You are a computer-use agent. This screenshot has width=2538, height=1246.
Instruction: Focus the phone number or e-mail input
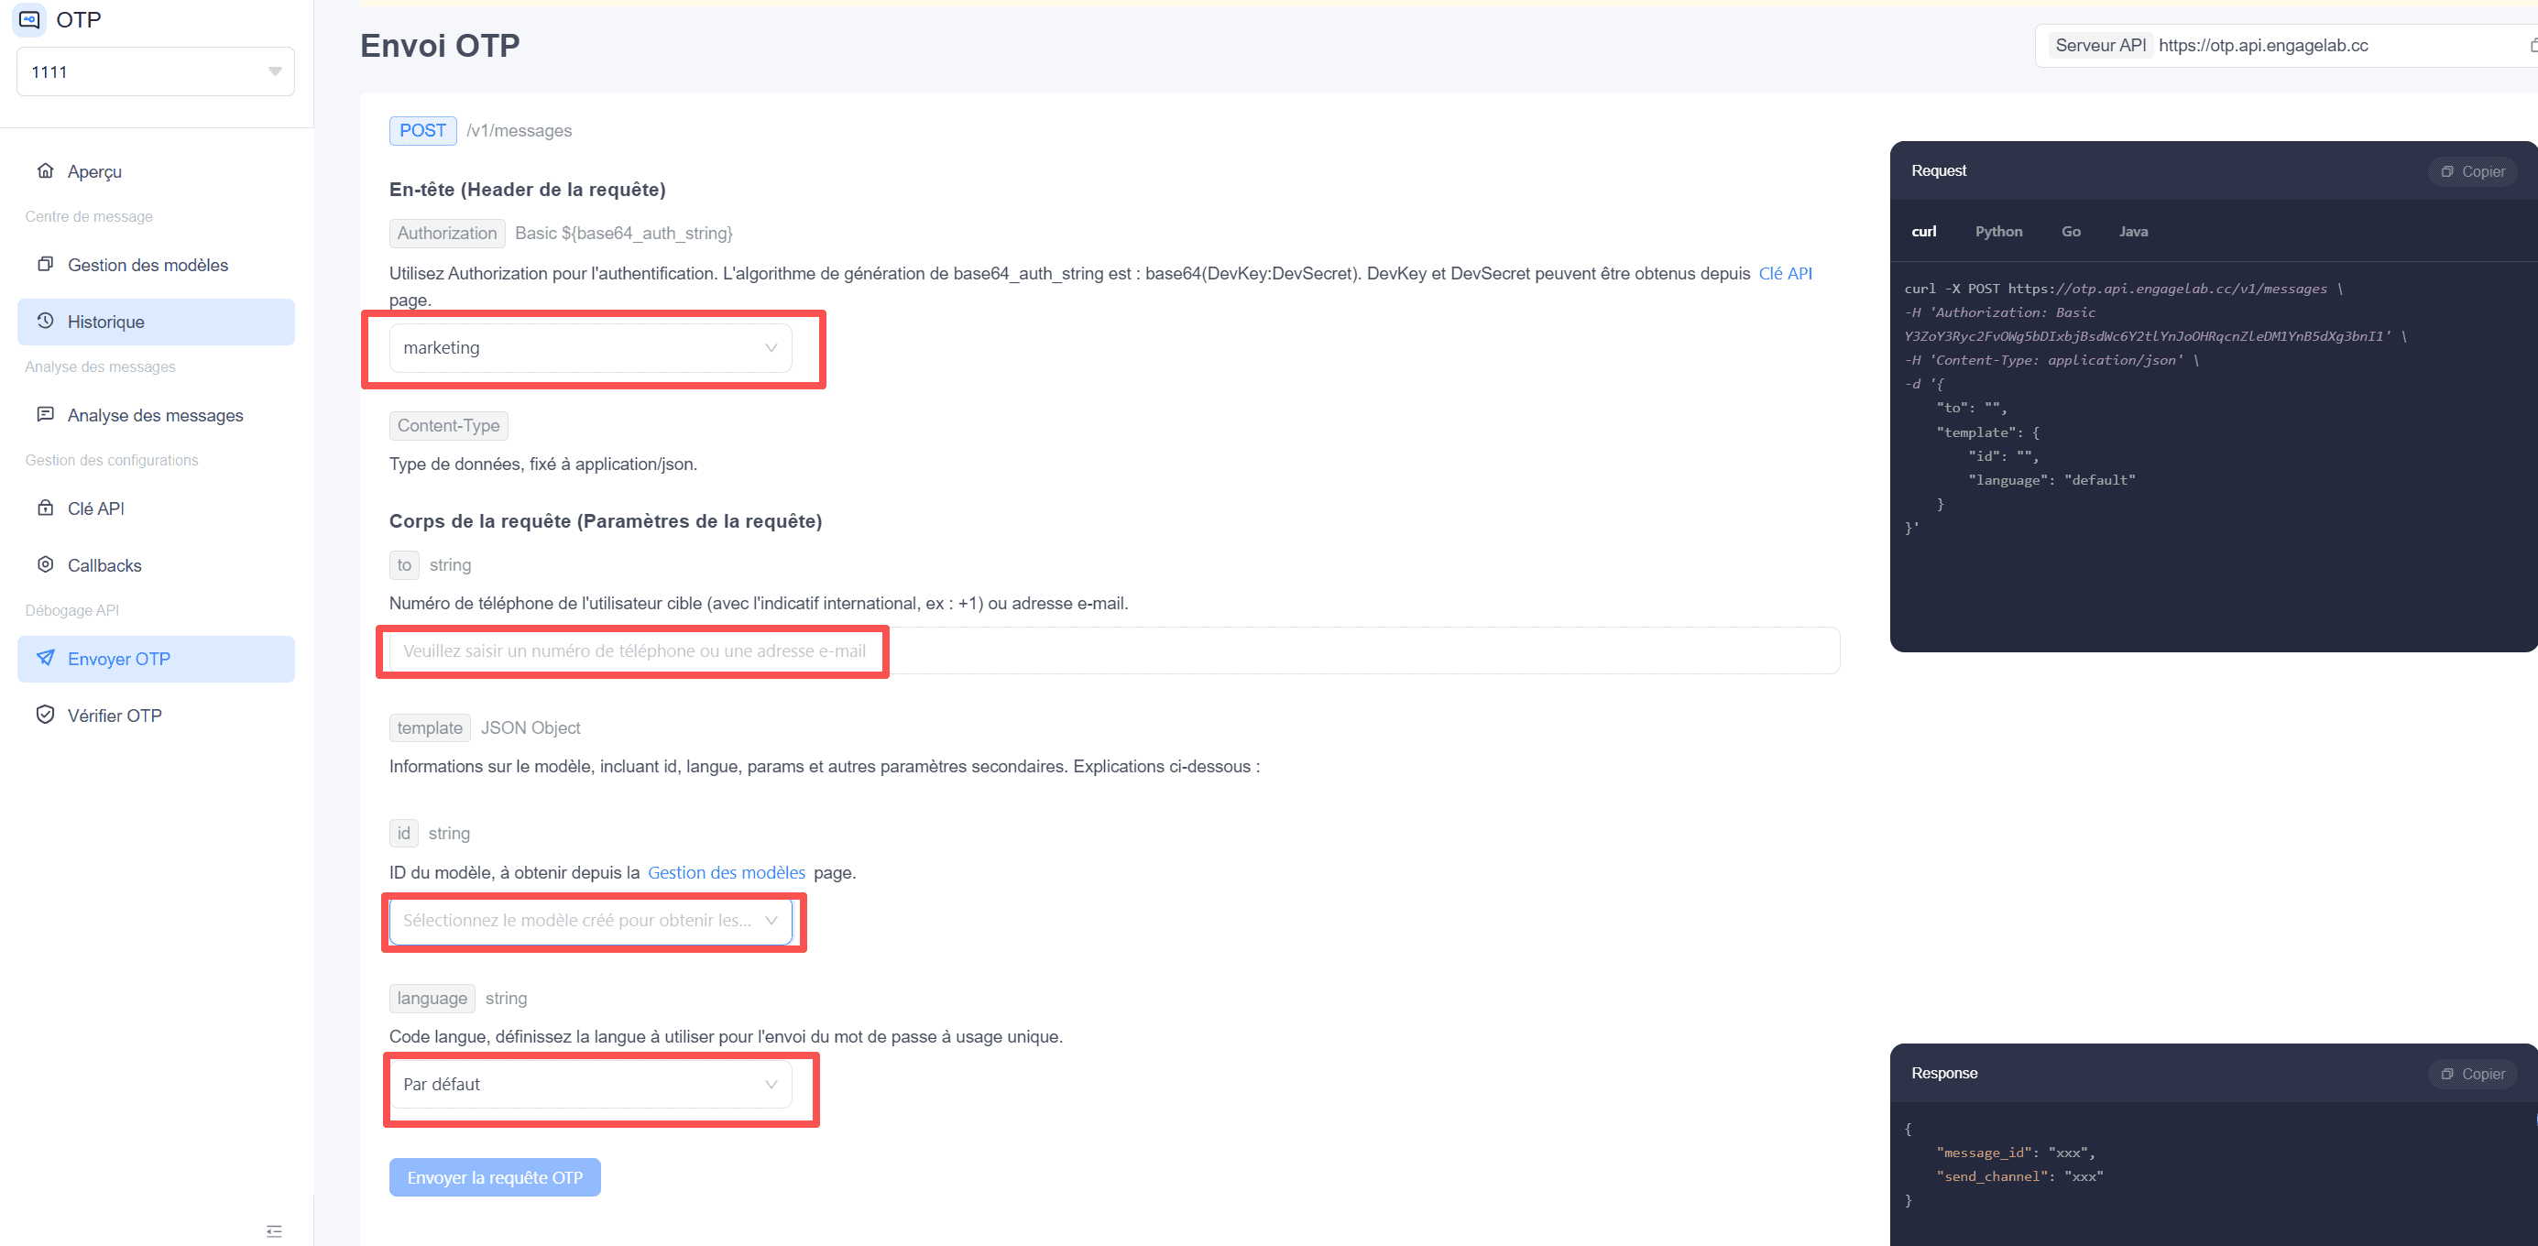[1114, 651]
